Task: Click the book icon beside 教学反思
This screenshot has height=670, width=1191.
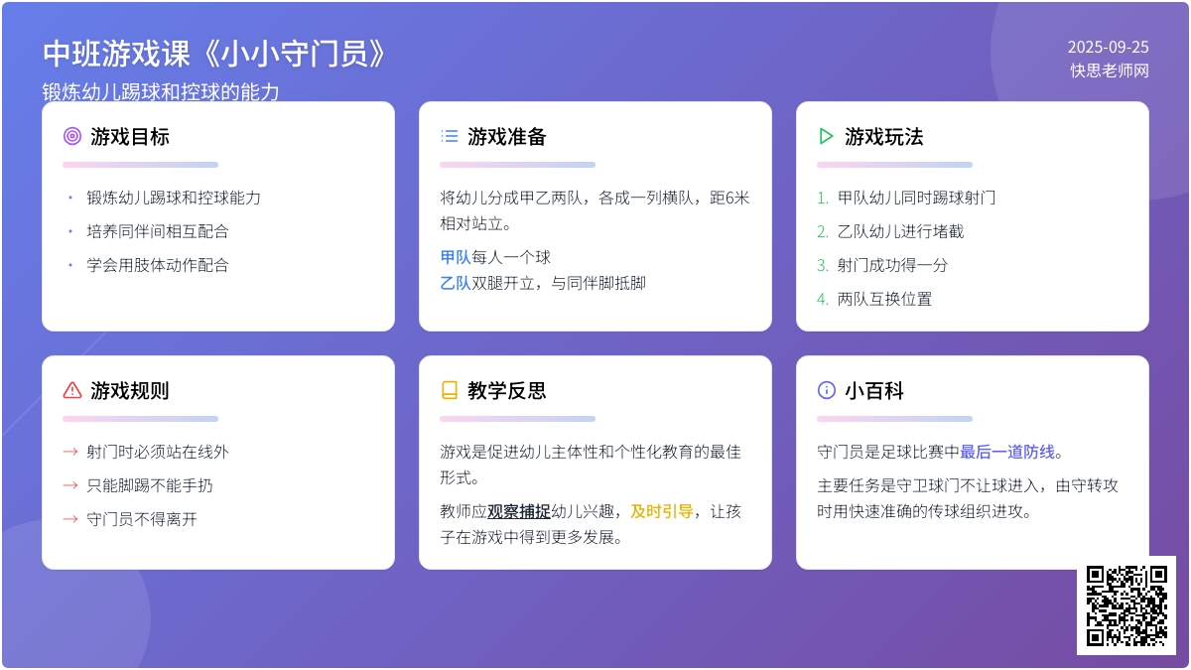Action: (x=450, y=390)
